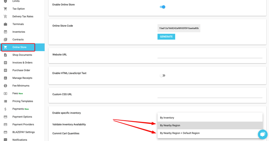Disable the Enable Online Store toggle
Image resolution: width=269 pixels, height=141 pixels.
click(x=162, y=7)
